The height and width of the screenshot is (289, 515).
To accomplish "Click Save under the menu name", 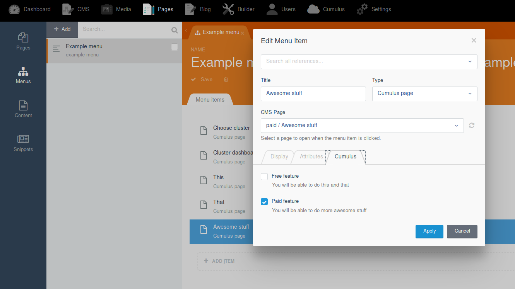I will coord(202,79).
